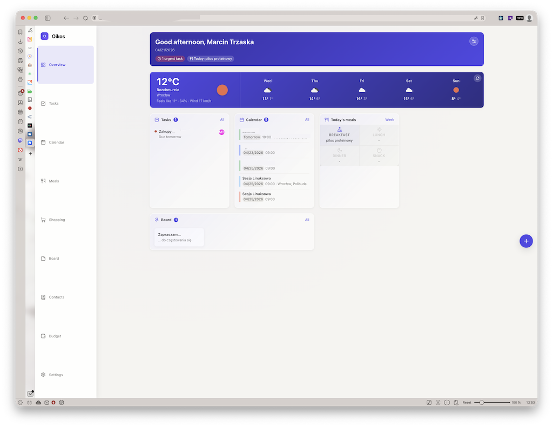Open Sesja Linuksowa event at Wrocław, Polibuda

tap(274, 181)
